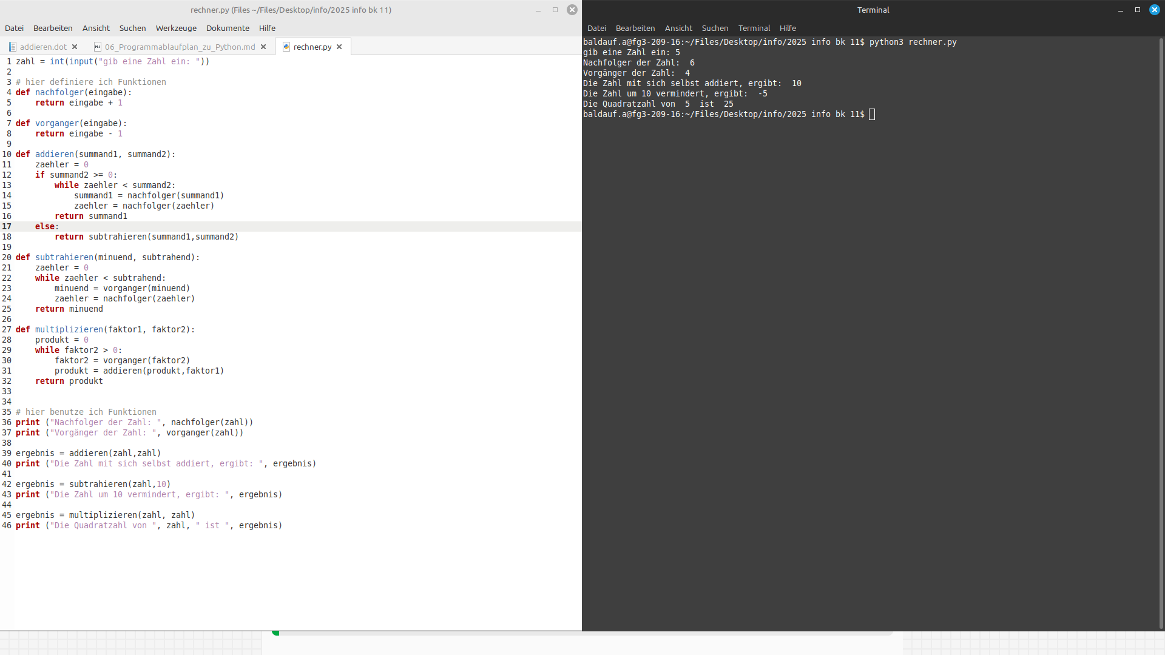Click the document icon on addieren.dot tab

pyautogui.click(x=13, y=47)
